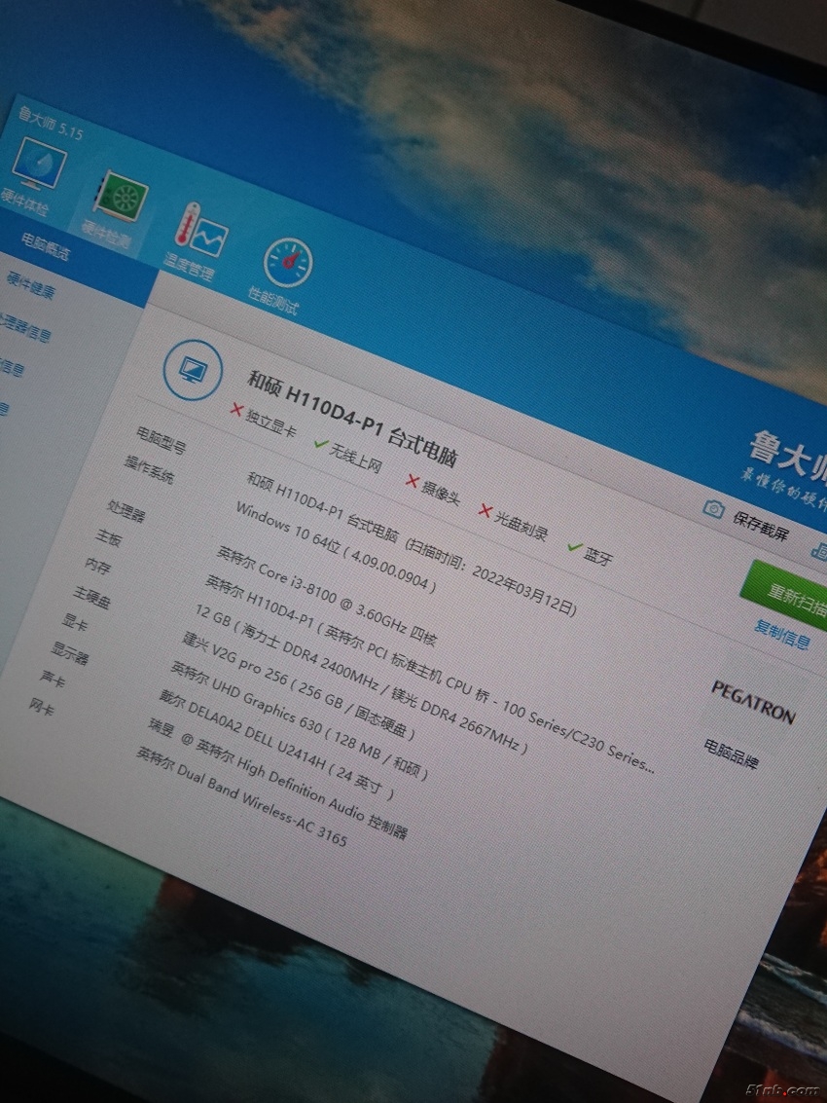Click 显示器 row label
The height and width of the screenshot is (1103, 827).
tap(70, 653)
